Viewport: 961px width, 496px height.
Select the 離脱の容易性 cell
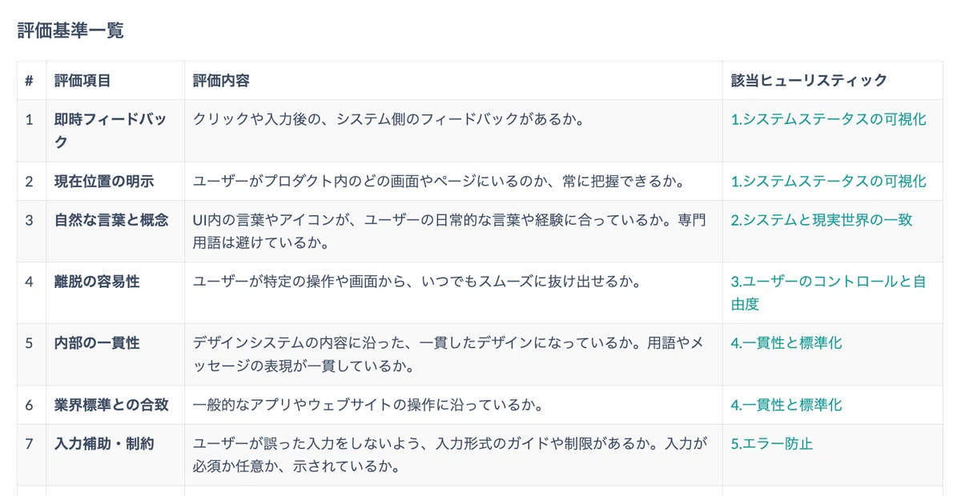pyautogui.click(x=115, y=293)
